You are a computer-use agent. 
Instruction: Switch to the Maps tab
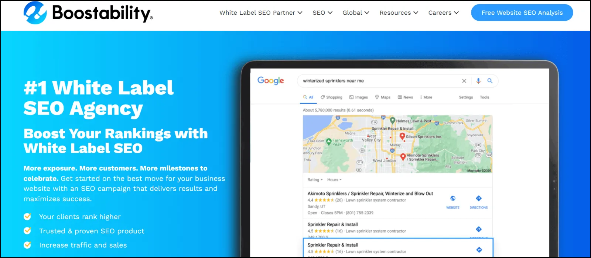coord(383,97)
